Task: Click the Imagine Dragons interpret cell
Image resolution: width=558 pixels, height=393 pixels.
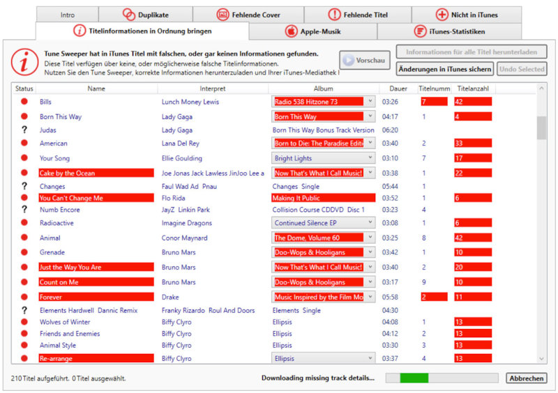Action: pos(186,223)
